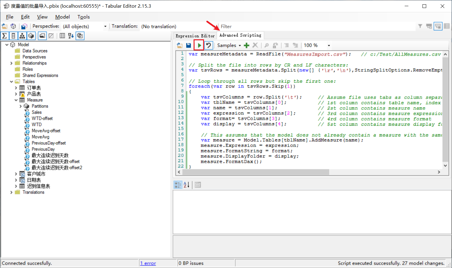Viewport: 452px width, 268px height.
Task: Click the 0 BP issues status entry
Action: pyautogui.click(x=191, y=263)
